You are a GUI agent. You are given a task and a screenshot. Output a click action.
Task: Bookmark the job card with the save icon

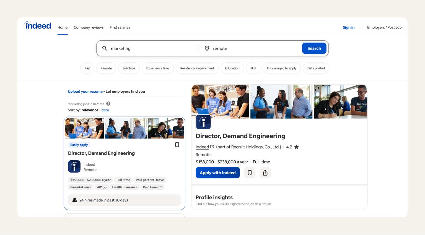click(177, 145)
